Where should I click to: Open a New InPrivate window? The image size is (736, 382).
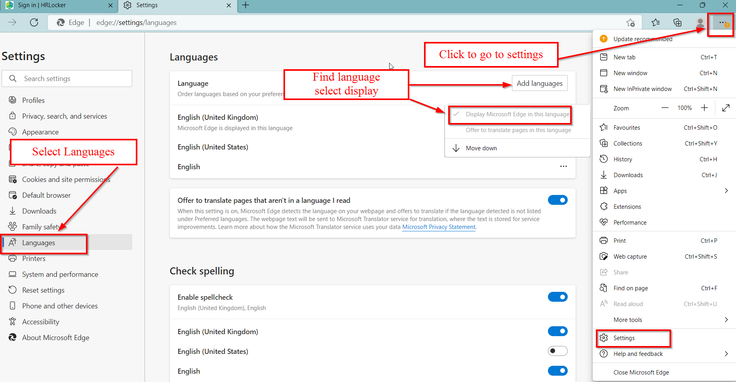tap(642, 89)
